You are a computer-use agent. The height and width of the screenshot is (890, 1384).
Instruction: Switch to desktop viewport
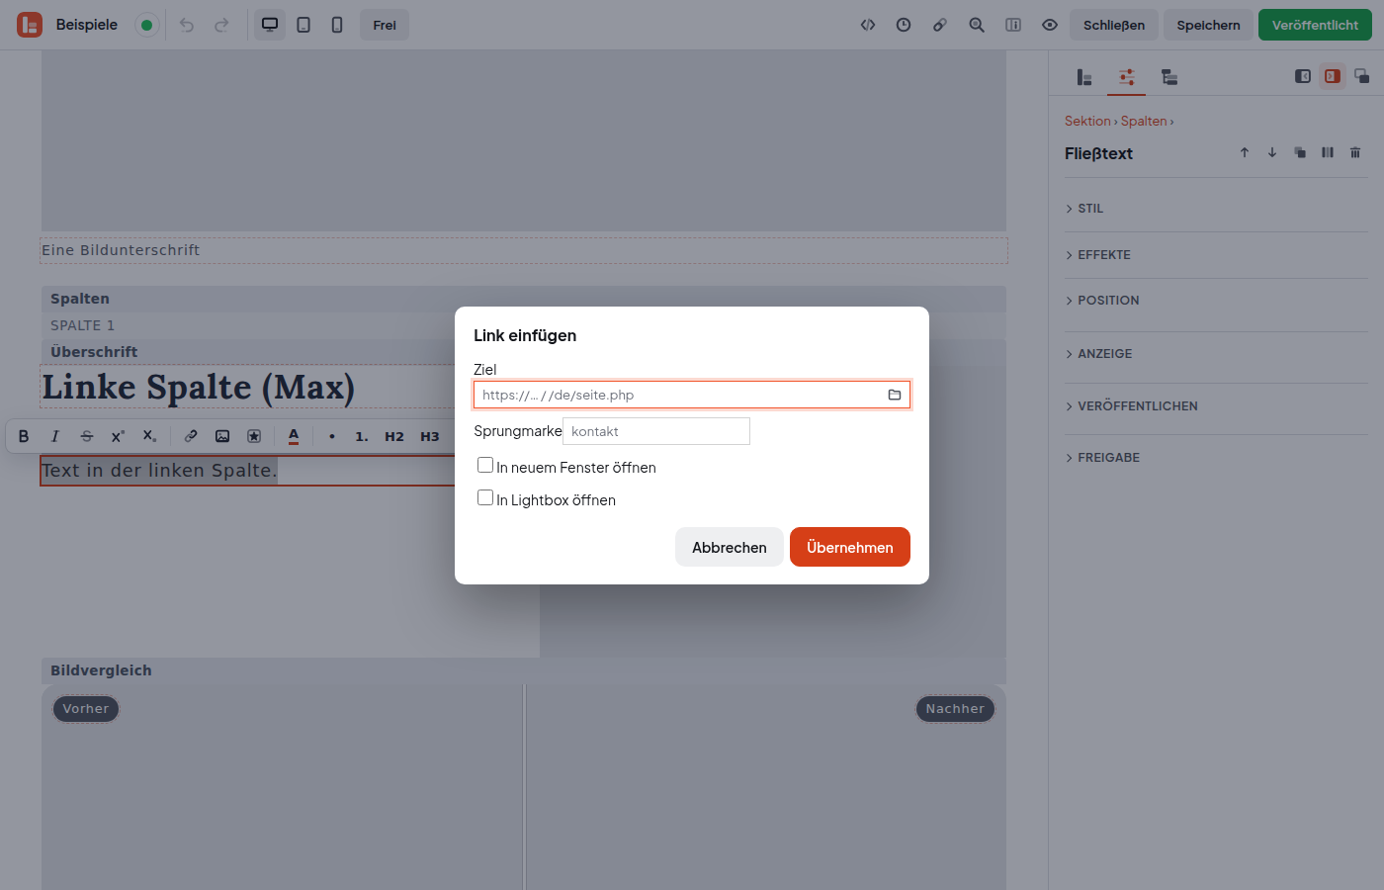tap(270, 25)
